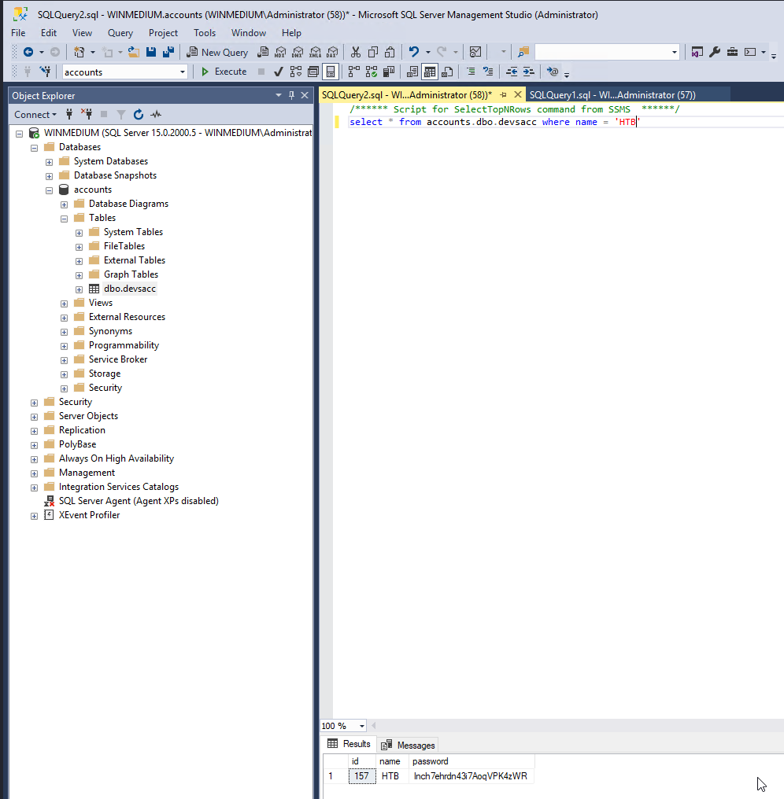Expand the Programmability folder

pyautogui.click(x=65, y=346)
